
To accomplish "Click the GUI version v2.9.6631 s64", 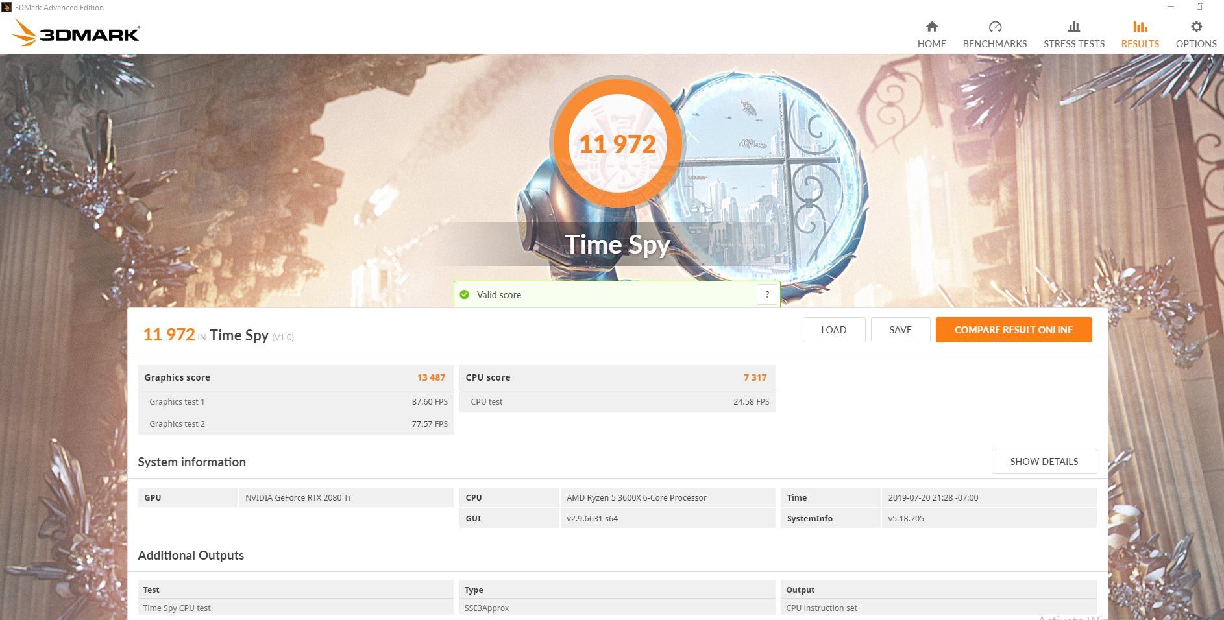I will point(592,518).
